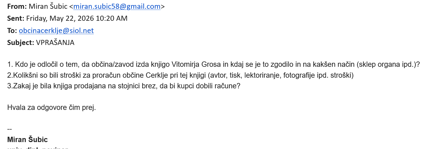The width and height of the screenshot is (430, 149).
Task: Click the bold signature name Miran Šubic
Action: (27, 139)
